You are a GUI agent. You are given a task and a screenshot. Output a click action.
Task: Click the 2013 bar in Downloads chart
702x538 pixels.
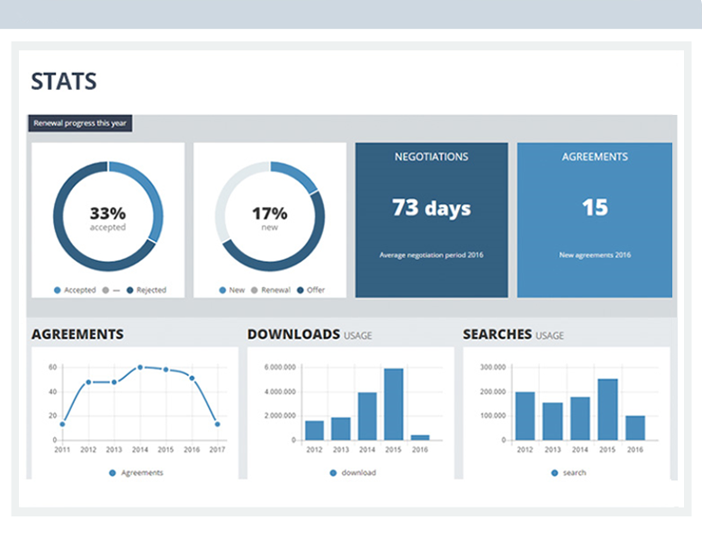[x=341, y=429]
